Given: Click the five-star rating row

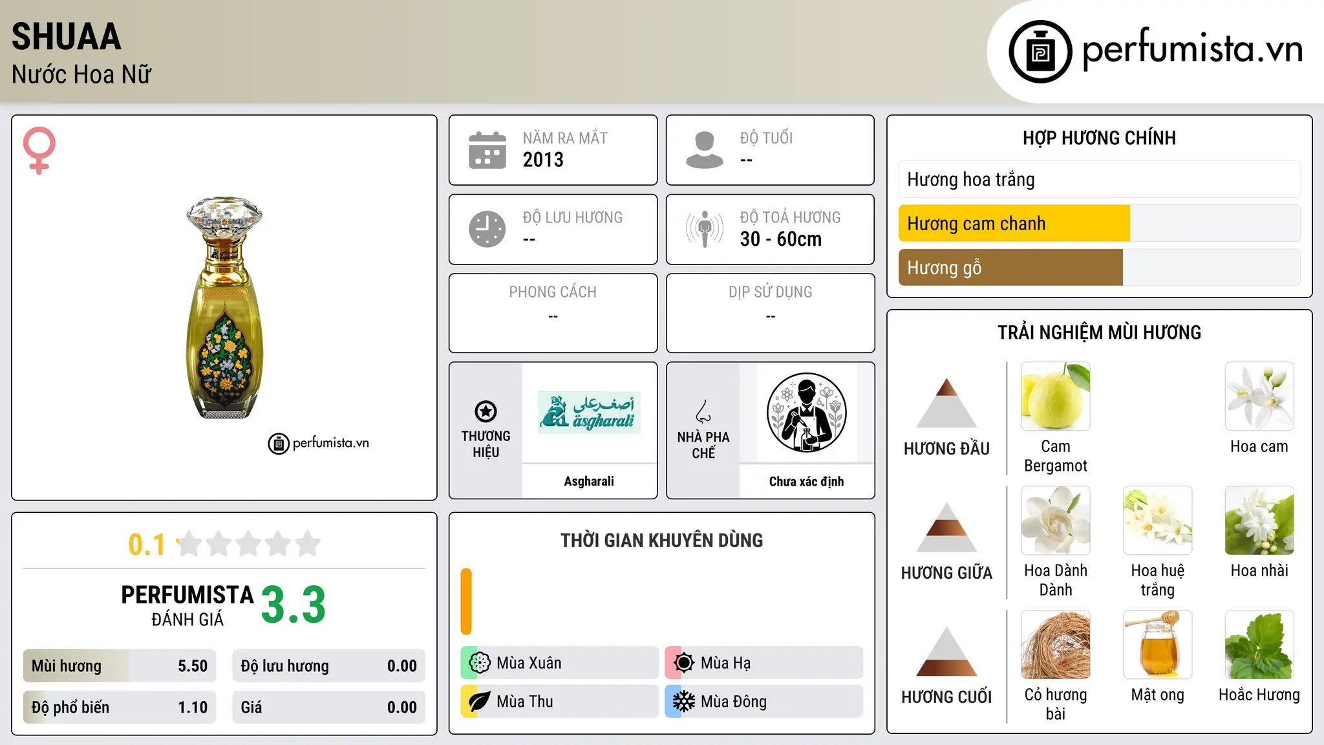Looking at the screenshot, I should click(248, 544).
